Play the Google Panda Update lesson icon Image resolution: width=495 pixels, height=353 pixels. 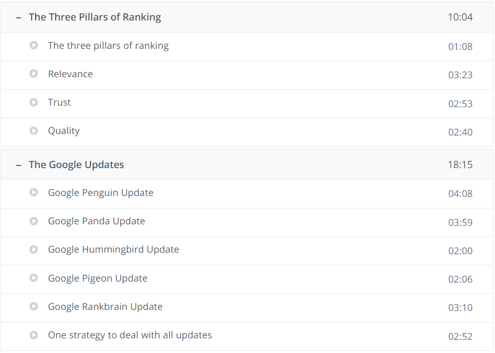[x=34, y=221]
